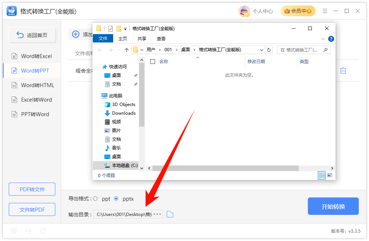The image size is (369, 241).
Task: Expand chevron after 001 in breadcrumb
Action: [176, 50]
